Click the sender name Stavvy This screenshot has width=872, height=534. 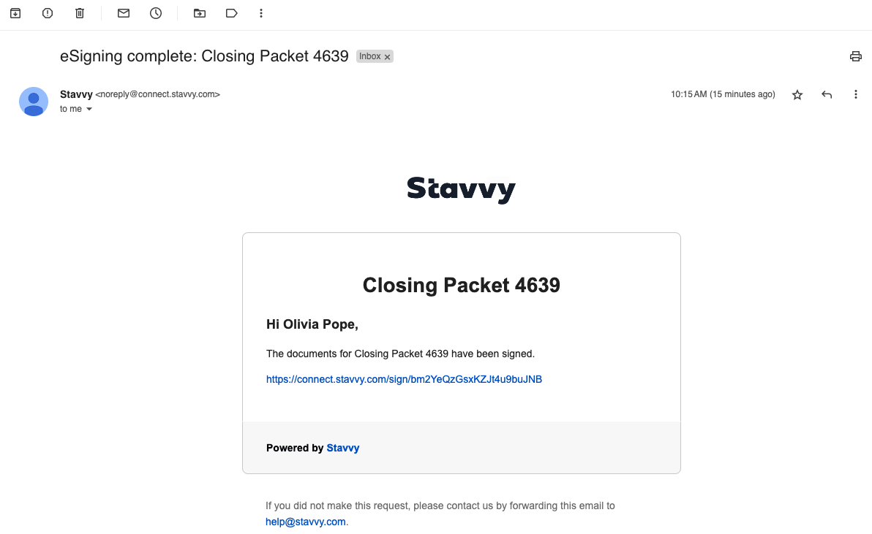coord(76,94)
